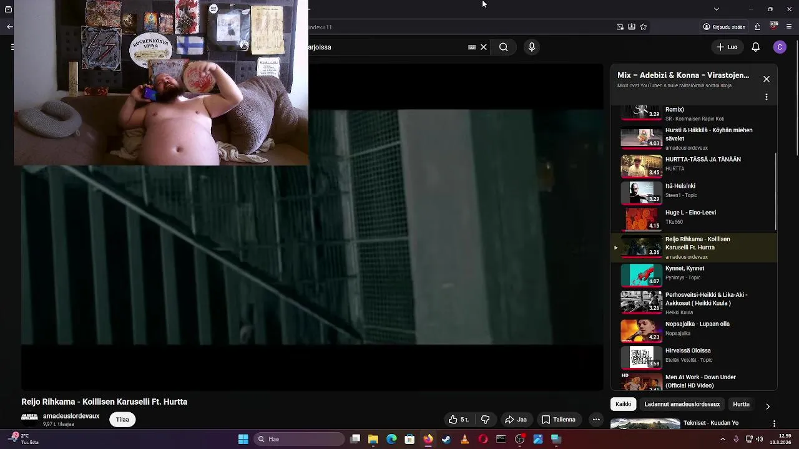Open amadeuslordevaux channel name link
The height and width of the screenshot is (449, 799).
point(71,416)
